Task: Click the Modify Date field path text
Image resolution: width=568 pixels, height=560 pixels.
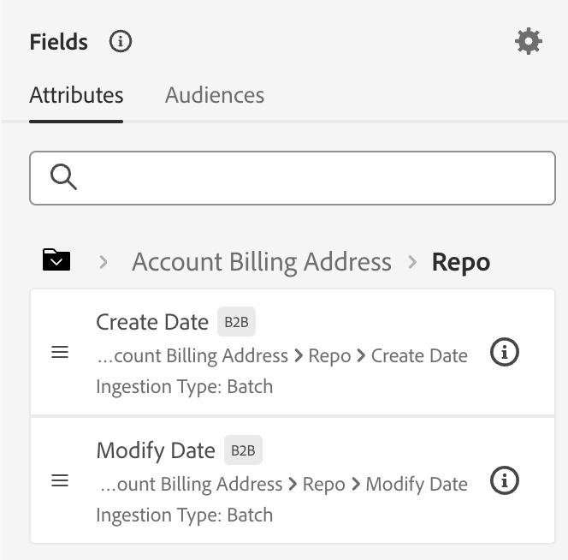Action: 284,484
